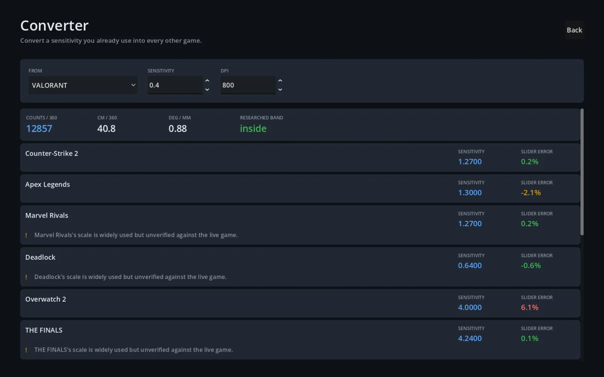The width and height of the screenshot is (604, 377).
Task: Click the THE FINALS warning exclamation icon
Action: click(x=26, y=350)
